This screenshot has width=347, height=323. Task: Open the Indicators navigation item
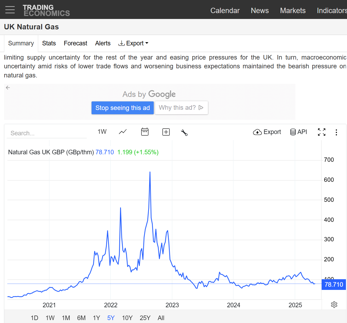(332, 10)
